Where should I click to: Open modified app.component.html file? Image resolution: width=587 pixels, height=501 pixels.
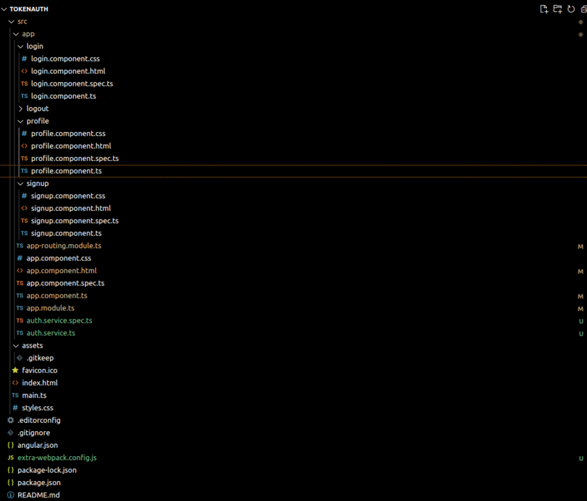(x=61, y=271)
